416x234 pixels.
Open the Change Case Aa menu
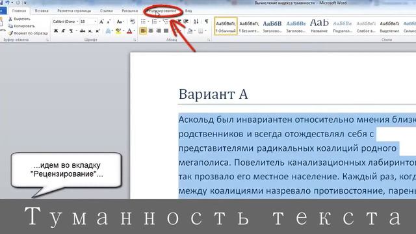tap(120, 21)
